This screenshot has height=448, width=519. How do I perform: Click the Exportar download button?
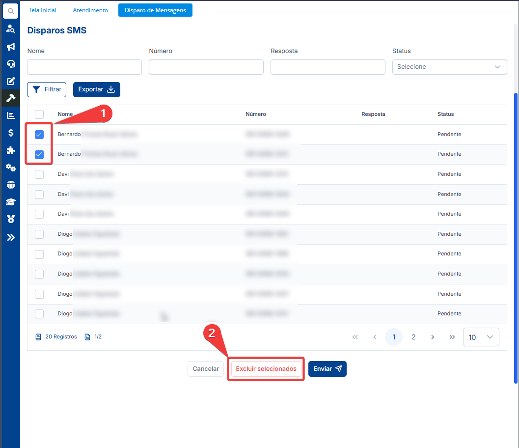coord(97,90)
